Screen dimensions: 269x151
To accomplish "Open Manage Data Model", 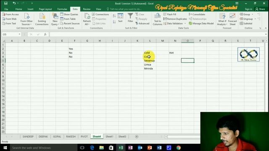I will click(x=201, y=23).
